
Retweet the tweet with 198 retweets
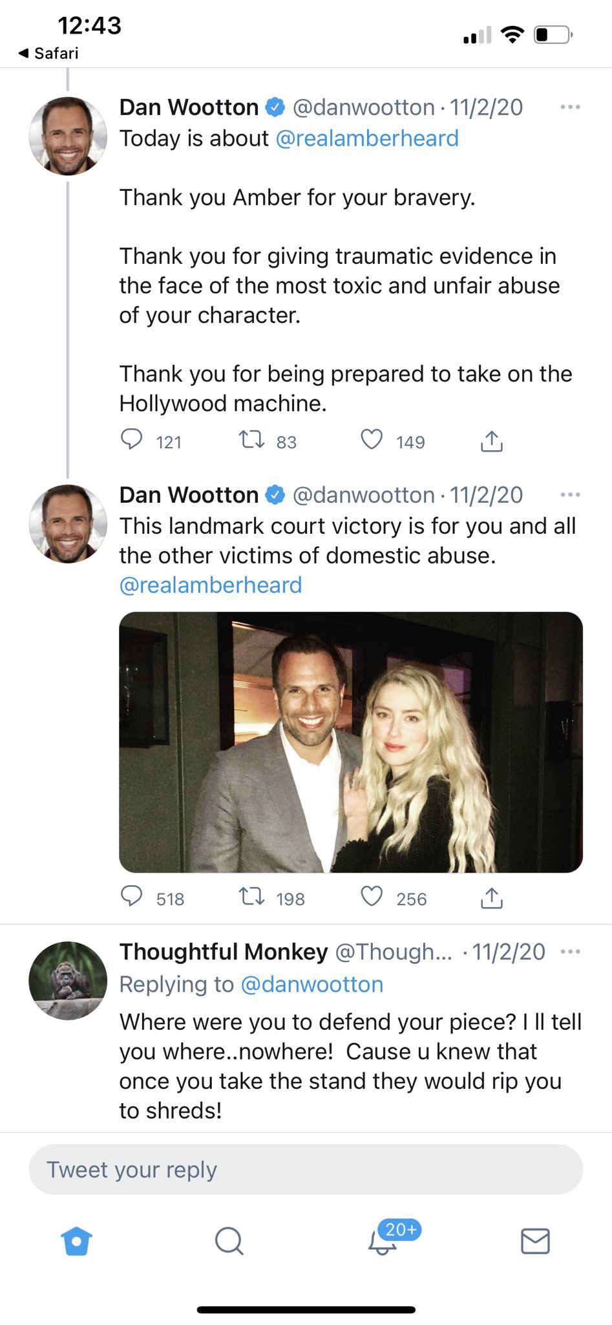pyautogui.click(x=251, y=897)
